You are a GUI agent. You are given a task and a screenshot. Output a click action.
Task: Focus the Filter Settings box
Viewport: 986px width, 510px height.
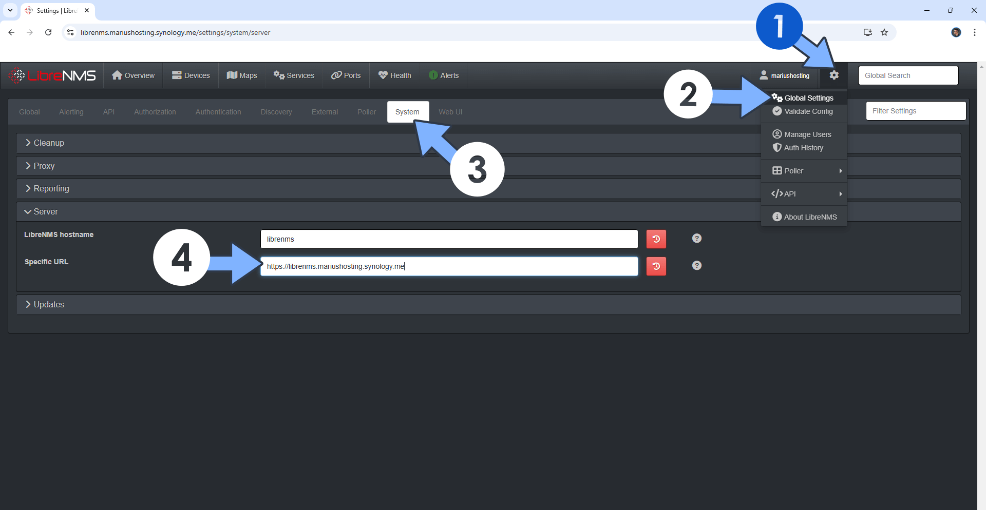pyautogui.click(x=916, y=111)
